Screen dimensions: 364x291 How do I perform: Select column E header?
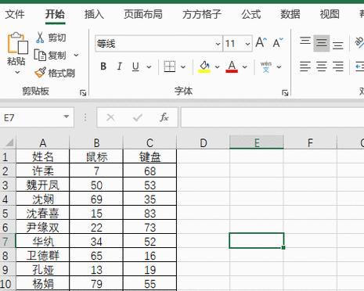pyautogui.click(x=257, y=142)
